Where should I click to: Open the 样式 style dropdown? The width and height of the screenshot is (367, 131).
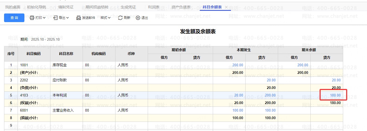pos(105,18)
